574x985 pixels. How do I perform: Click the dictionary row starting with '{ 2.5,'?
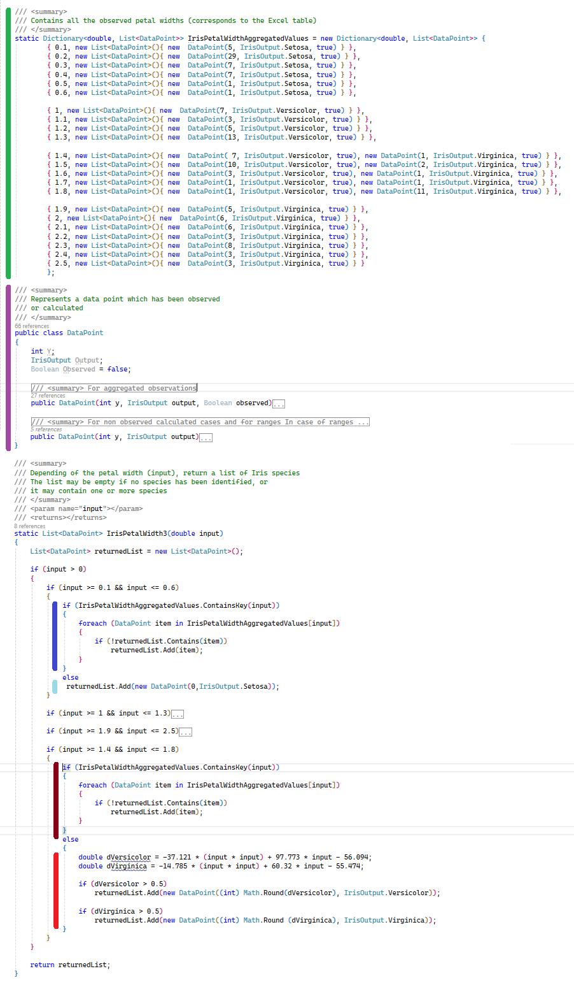[206, 263]
